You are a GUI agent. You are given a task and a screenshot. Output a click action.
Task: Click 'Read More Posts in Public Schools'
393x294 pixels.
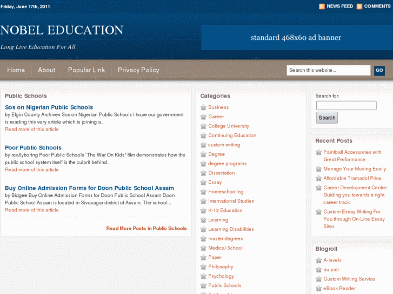pyautogui.click(x=146, y=228)
